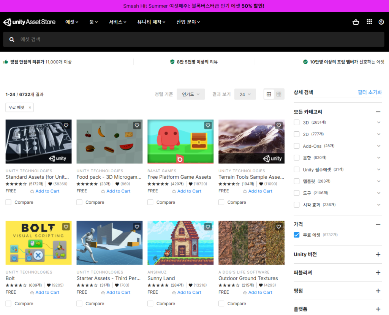Check the 시각 효과 category checkbox
This screenshot has width=389, height=315.
(x=297, y=205)
